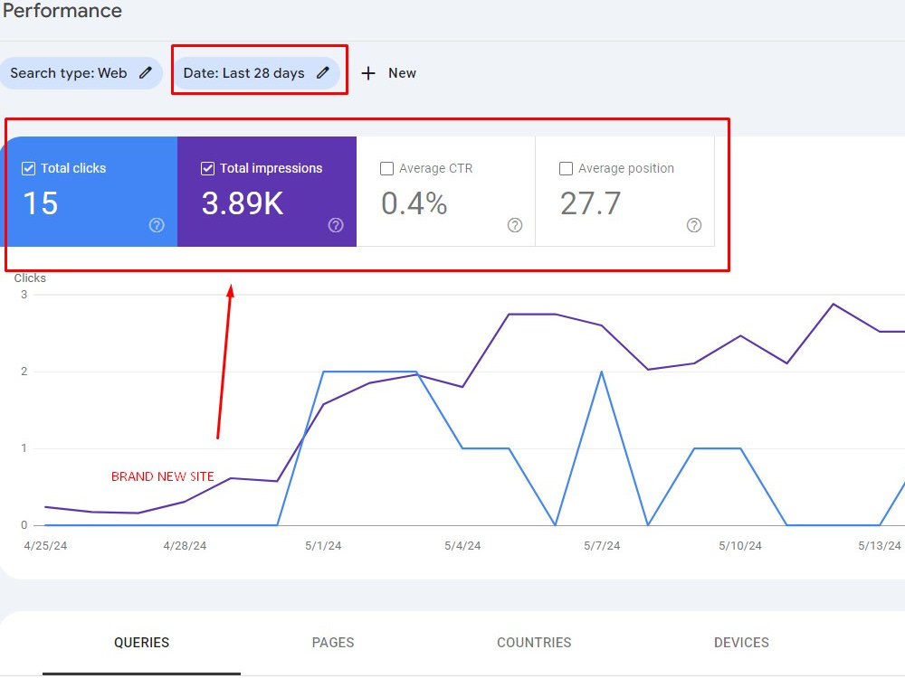Edit the Search type: Web filter pencil

pos(146,72)
